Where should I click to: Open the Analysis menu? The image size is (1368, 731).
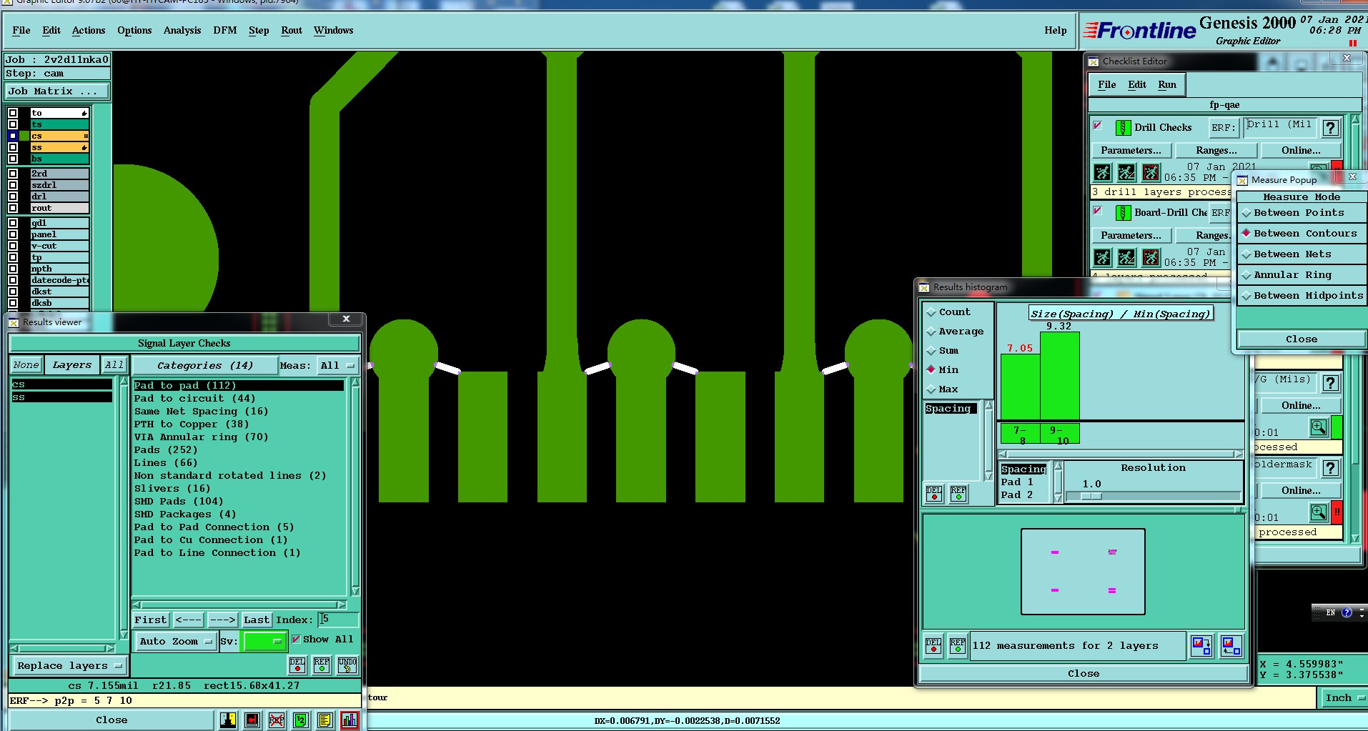click(182, 31)
